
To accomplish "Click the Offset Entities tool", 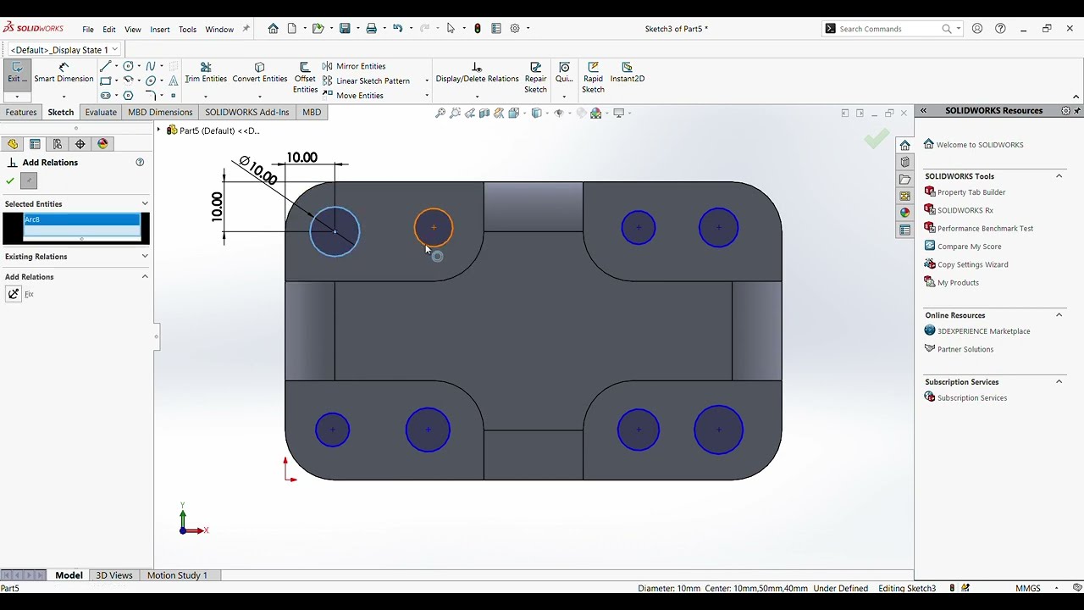I will 305,77.
